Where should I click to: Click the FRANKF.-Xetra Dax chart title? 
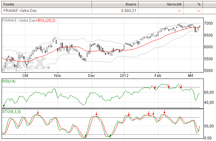point(19,21)
